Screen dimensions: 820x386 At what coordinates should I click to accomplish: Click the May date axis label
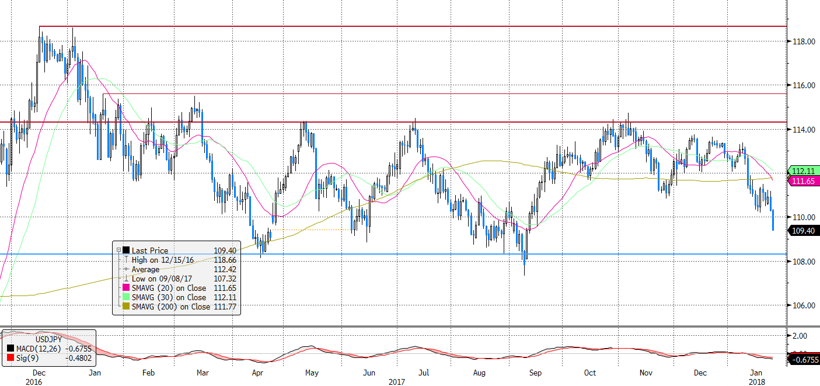311,373
